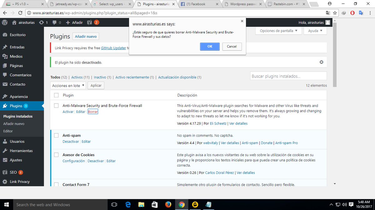375x210 pixels.
Task: Reload the page using the browser refresh icon
Action: pyautogui.click(x=20, y=13)
